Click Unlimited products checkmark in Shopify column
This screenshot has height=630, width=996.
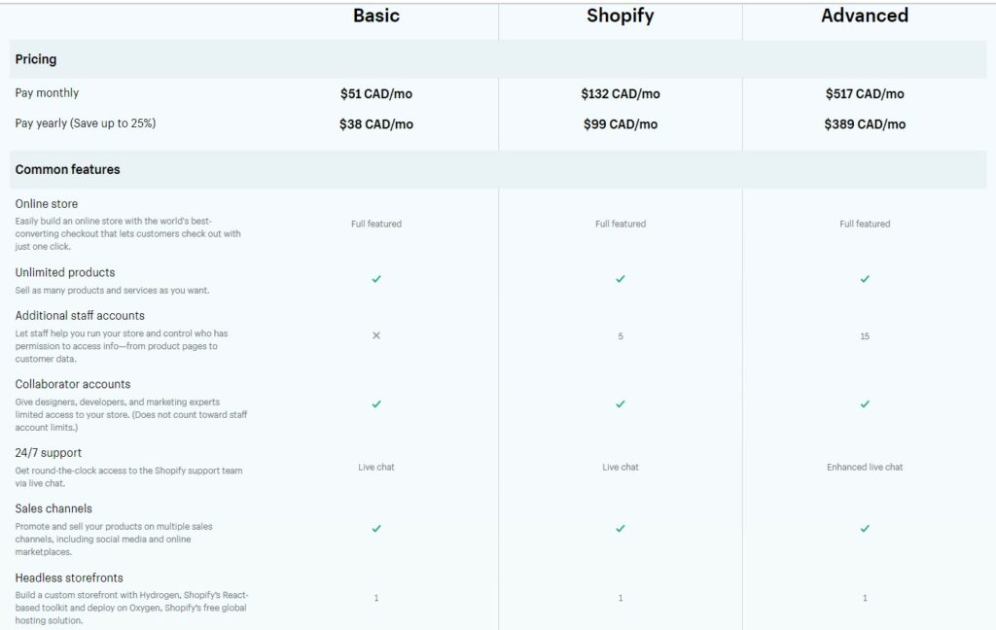620,279
